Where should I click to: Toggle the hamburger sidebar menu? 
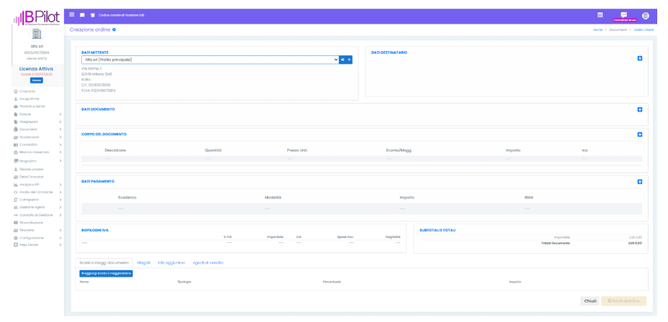pyautogui.click(x=73, y=14)
